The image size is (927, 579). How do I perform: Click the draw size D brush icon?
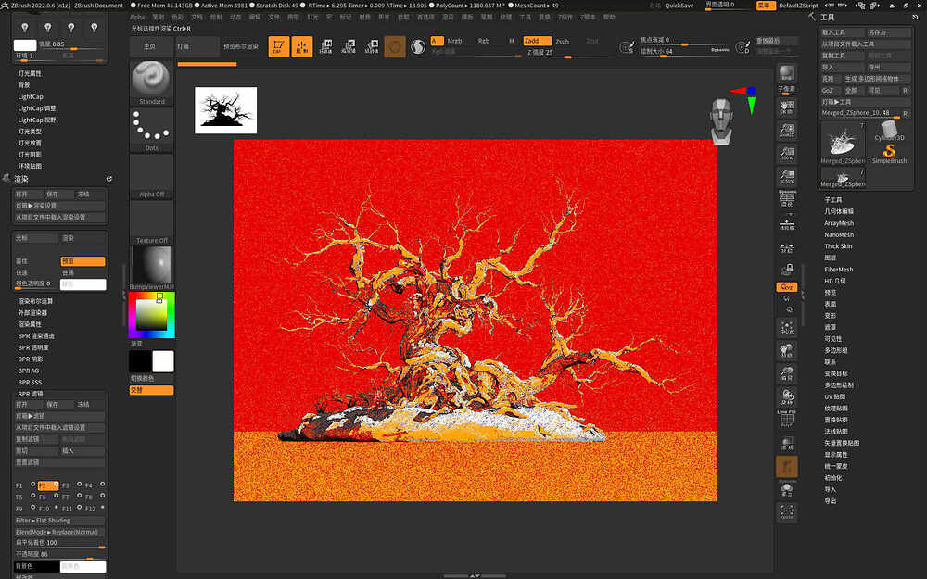(743, 46)
